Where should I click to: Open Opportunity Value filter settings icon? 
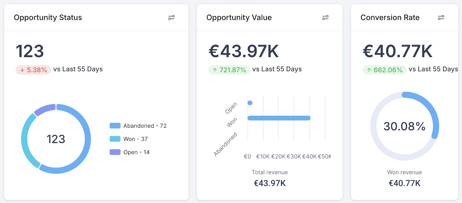[x=325, y=17]
